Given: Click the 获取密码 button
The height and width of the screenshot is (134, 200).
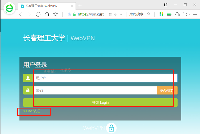Looking at the screenshot, I should click(167, 90).
